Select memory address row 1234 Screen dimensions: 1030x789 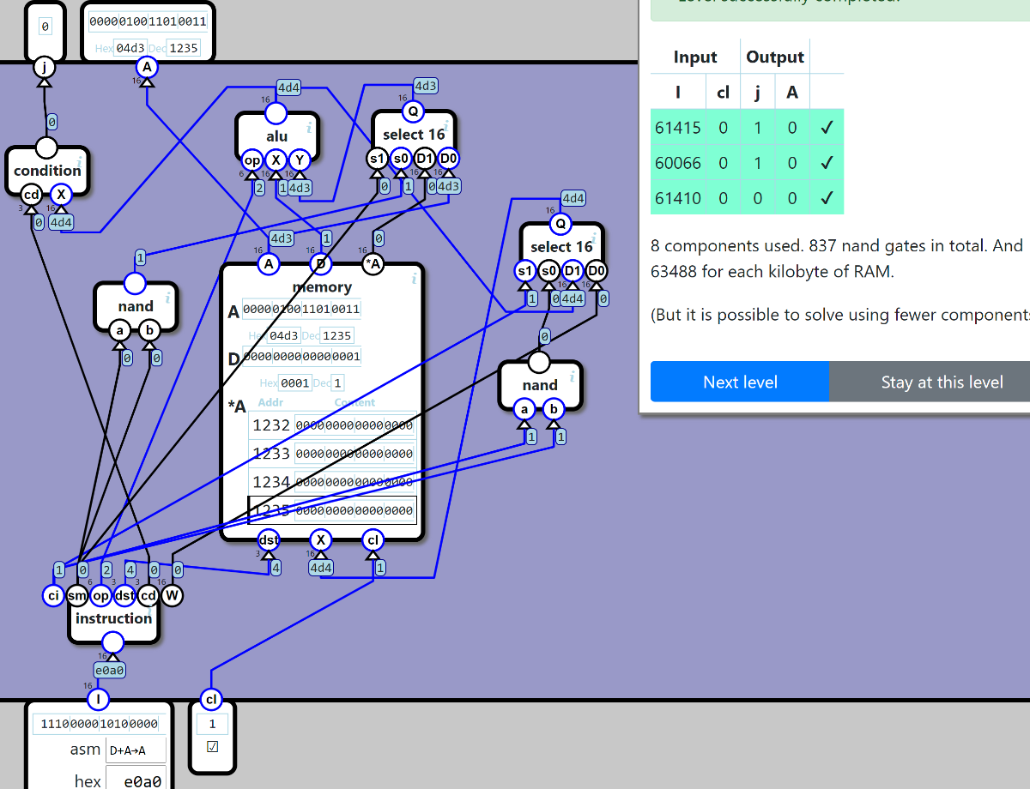point(334,482)
